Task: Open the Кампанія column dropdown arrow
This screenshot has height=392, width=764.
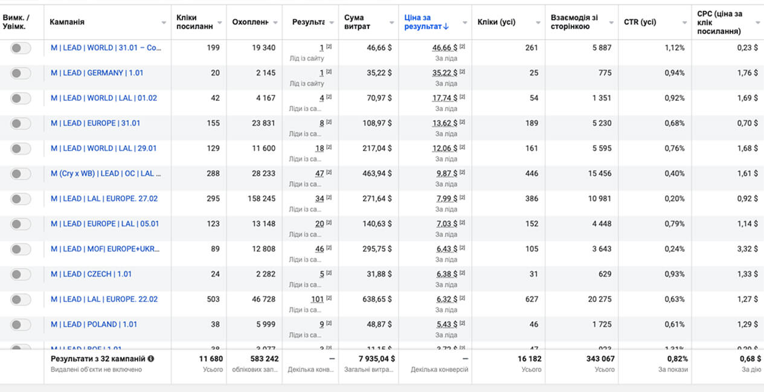Action: pos(164,22)
